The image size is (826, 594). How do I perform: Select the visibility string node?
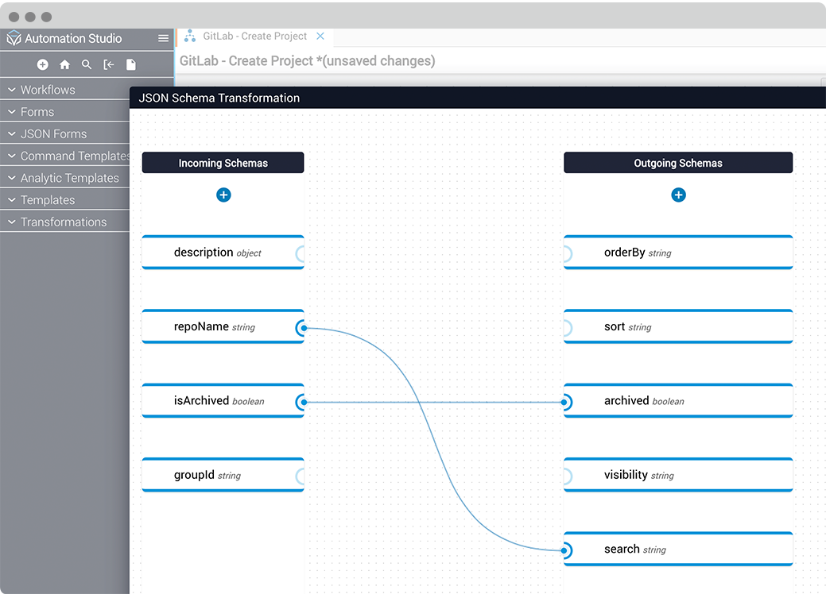(678, 475)
